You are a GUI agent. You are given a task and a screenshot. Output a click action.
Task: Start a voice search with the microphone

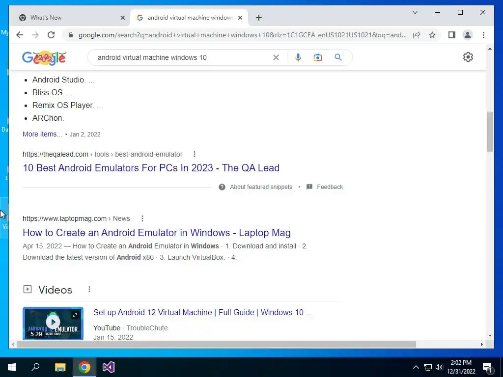[x=298, y=57]
